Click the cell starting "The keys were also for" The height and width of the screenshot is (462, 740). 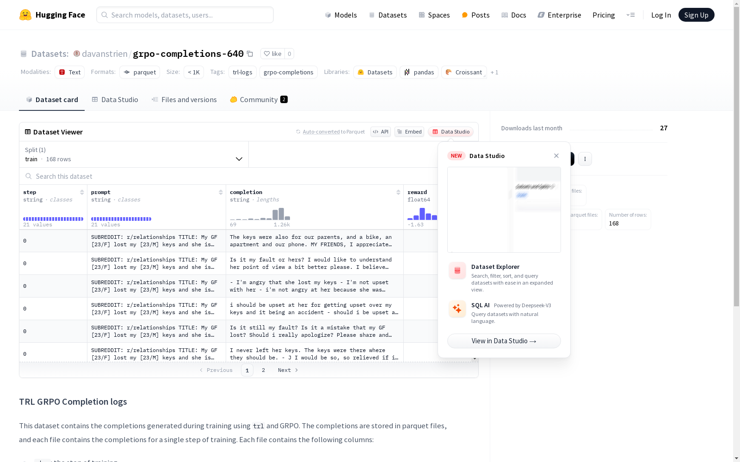[314, 241]
